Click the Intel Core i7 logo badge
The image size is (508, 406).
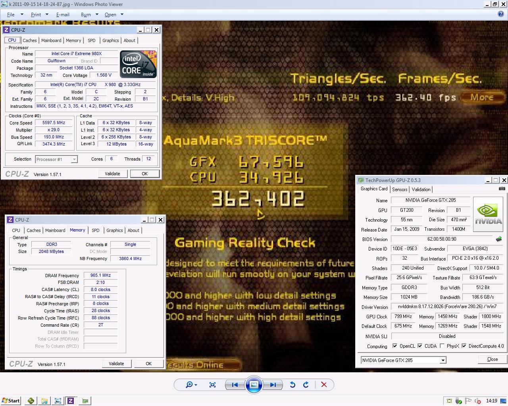coord(139,64)
